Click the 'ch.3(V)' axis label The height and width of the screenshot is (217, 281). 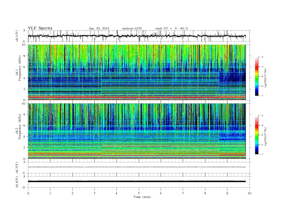pyautogui.click(x=17, y=168)
